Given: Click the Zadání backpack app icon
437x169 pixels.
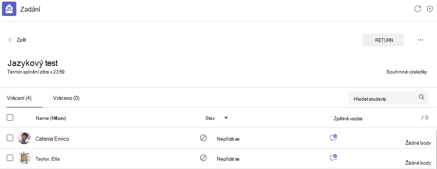Looking at the screenshot, I should tap(10, 9).
